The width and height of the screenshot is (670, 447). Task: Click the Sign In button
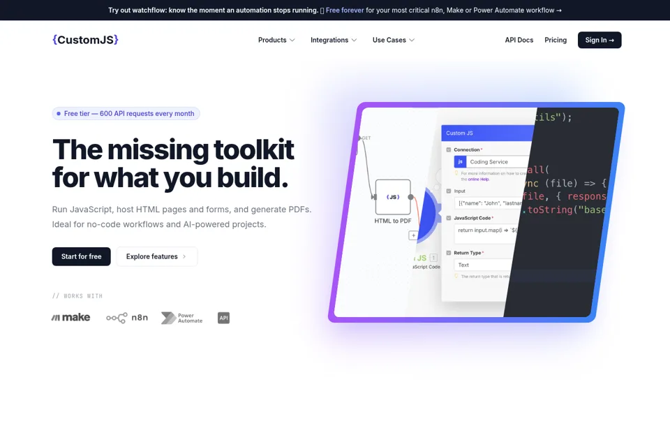tap(599, 40)
